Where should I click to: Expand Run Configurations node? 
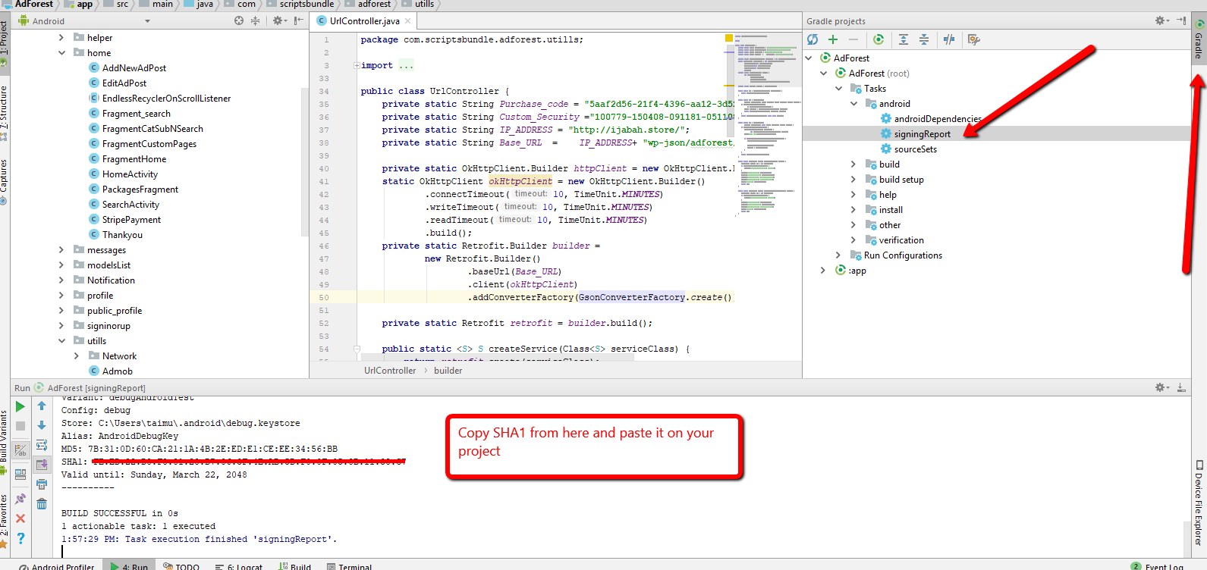[838, 255]
